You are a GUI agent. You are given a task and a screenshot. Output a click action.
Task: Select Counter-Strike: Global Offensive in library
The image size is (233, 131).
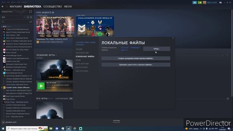pyautogui.click(x=18, y=87)
